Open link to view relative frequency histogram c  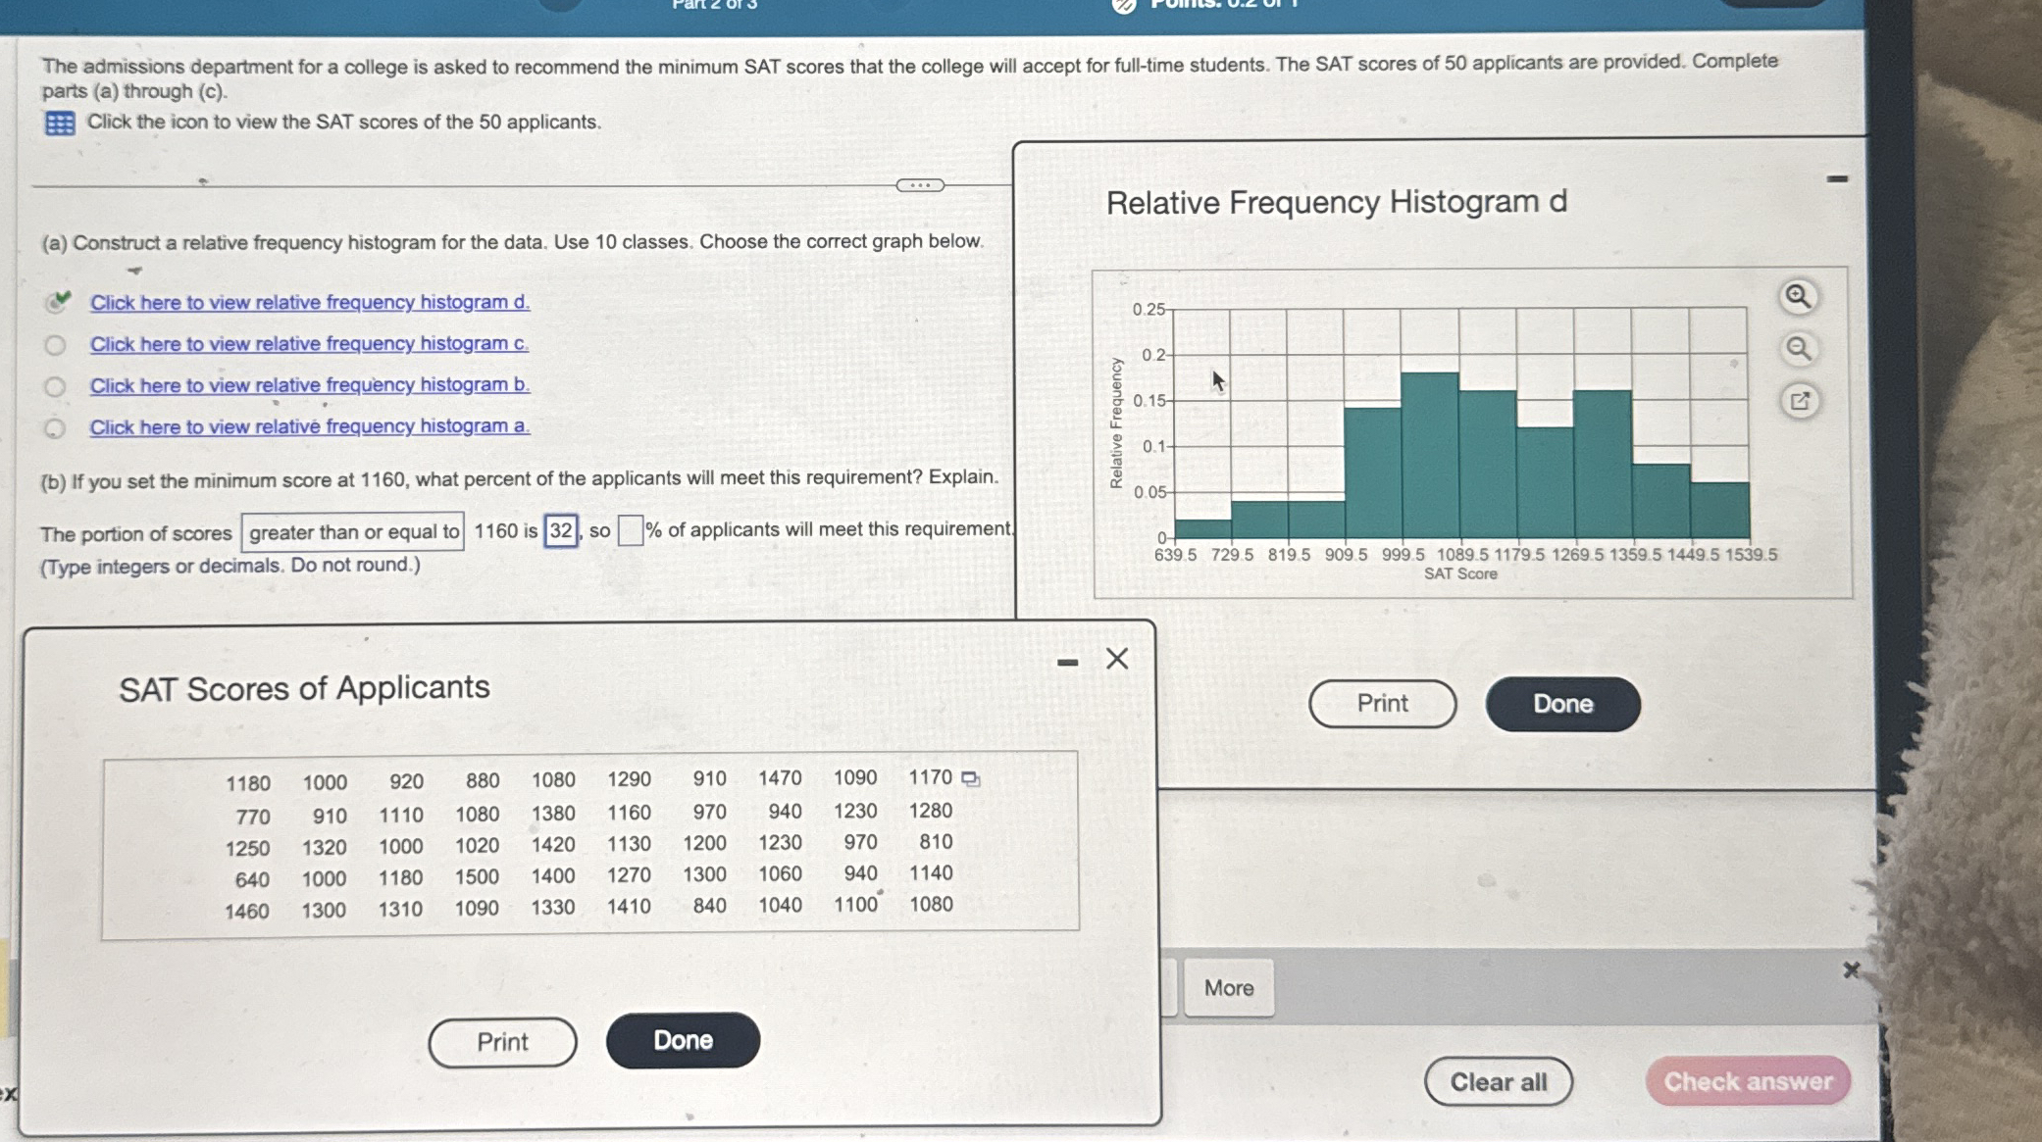tap(309, 344)
